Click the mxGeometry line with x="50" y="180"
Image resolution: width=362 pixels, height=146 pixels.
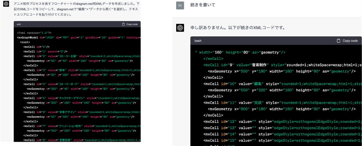81,75
